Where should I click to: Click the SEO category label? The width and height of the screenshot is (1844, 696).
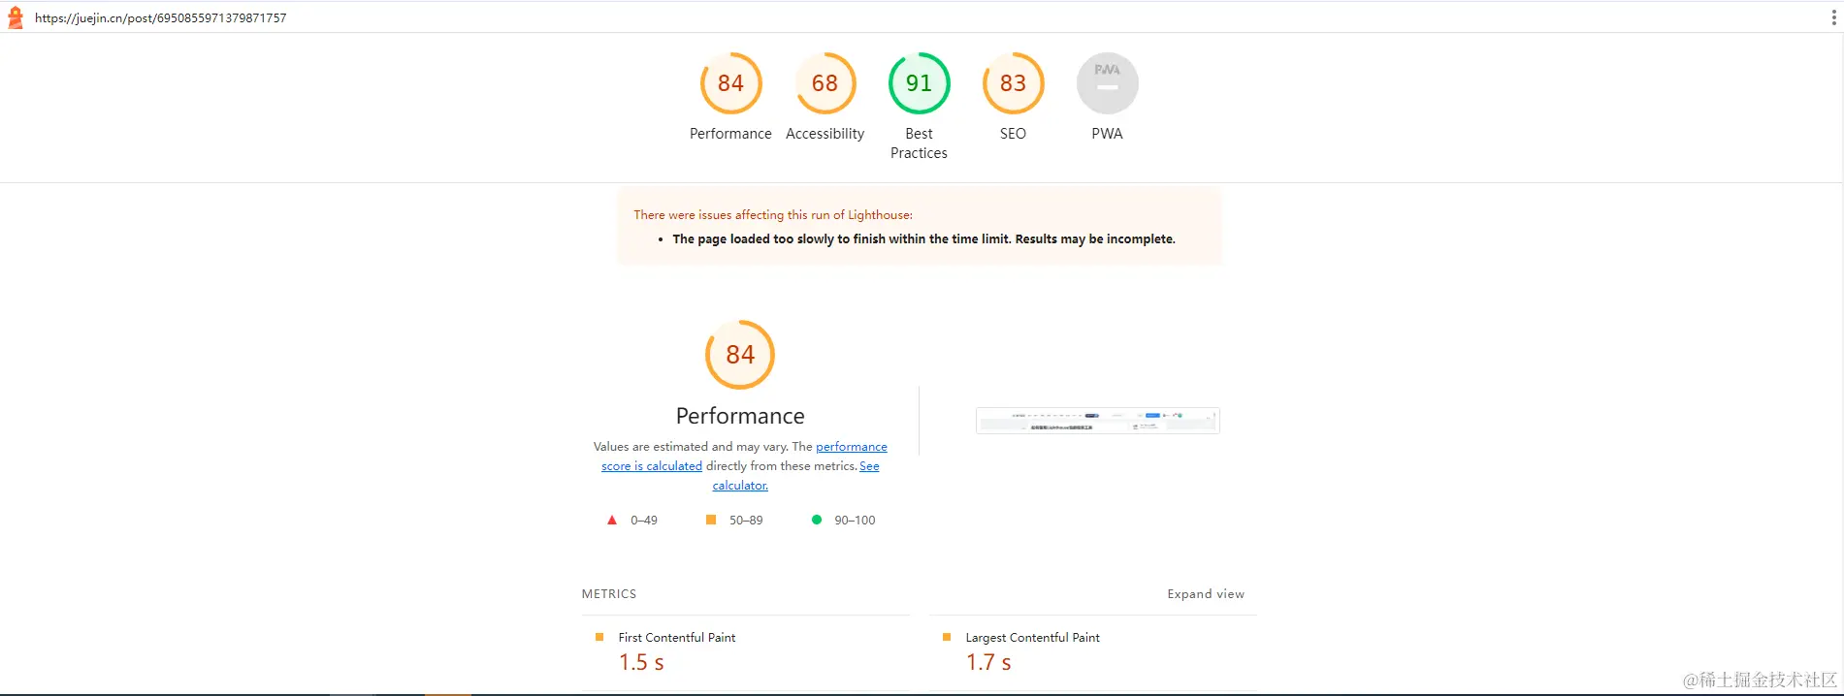[x=1013, y=134]
